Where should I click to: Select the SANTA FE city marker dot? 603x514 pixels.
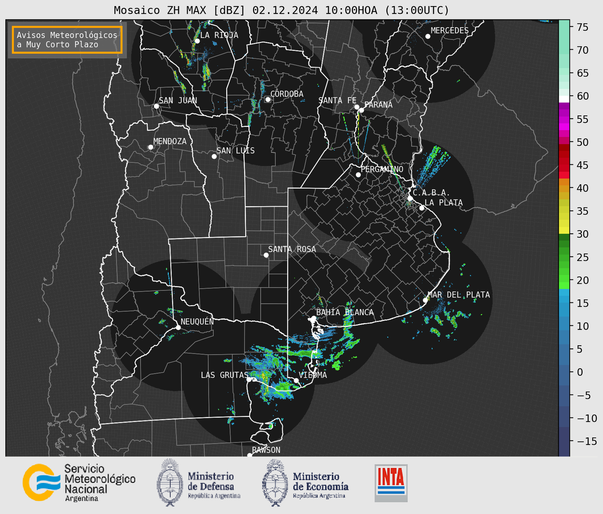coord(357,107)
